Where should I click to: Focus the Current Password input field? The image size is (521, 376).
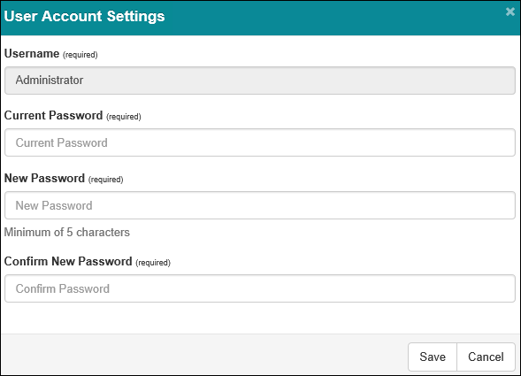pyautogui.click(x=260, y=142)
